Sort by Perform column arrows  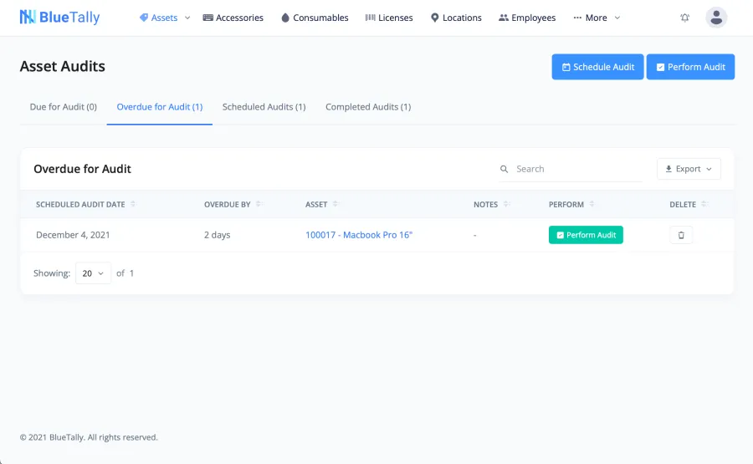[592, 204]
